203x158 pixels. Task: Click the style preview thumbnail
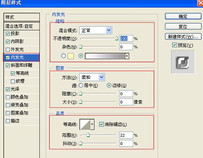click(x=183, y=62)
